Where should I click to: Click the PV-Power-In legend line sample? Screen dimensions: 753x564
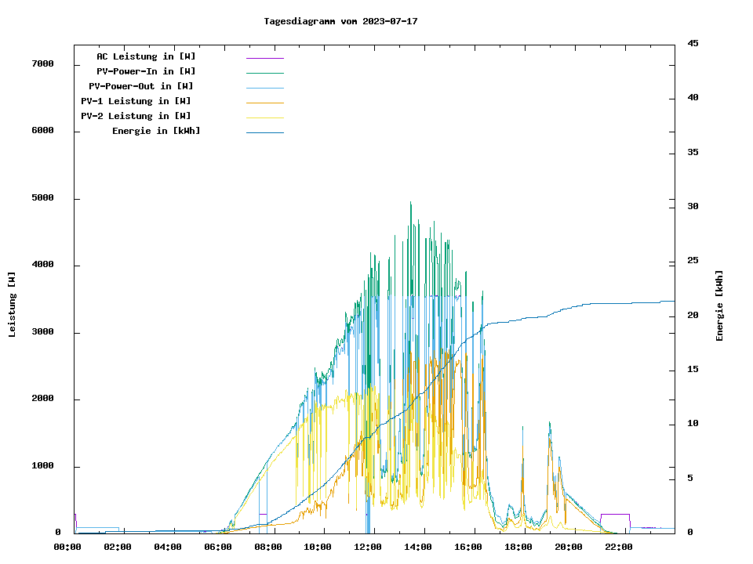264,73
